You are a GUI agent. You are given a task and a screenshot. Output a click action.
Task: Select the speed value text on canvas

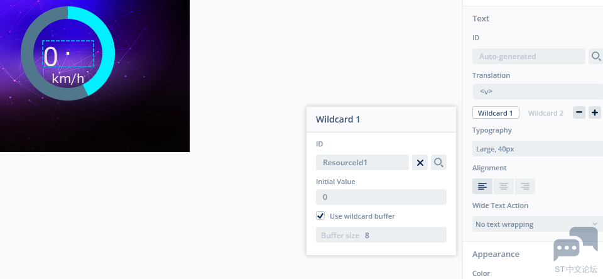click(68, 55)
